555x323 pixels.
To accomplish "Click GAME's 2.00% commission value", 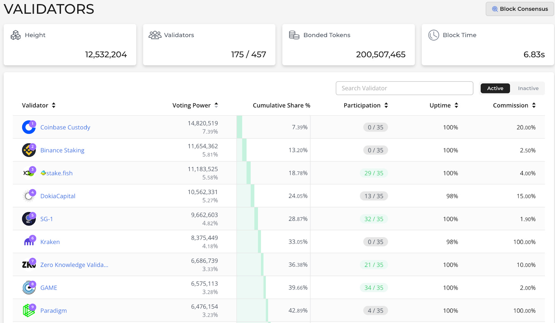I will coord(528,287).
